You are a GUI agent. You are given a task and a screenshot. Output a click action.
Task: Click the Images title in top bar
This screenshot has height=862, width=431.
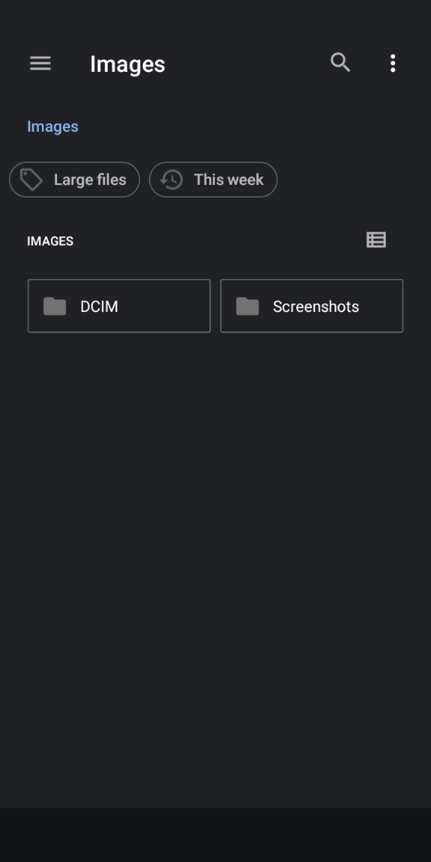[127, 64]
